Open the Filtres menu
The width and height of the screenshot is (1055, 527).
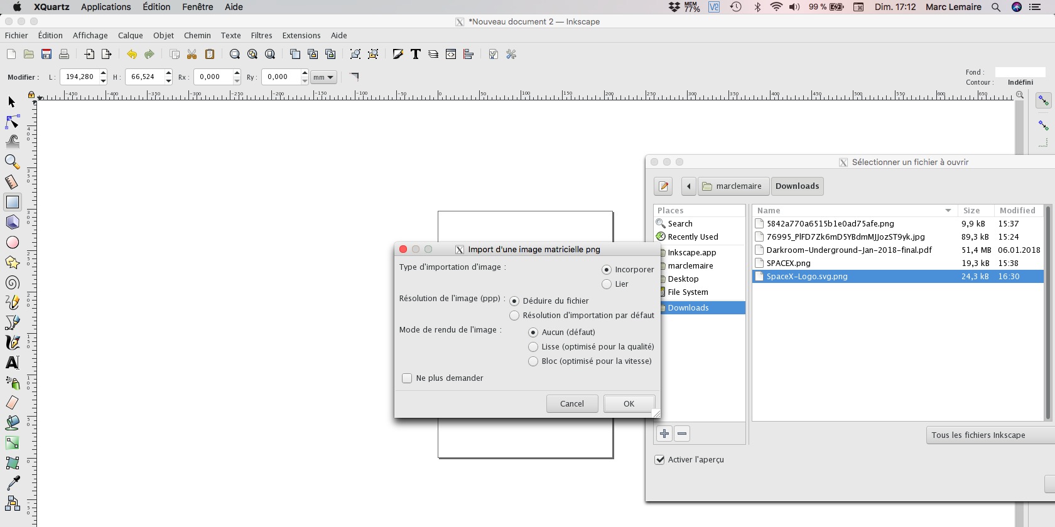(261, 36)
